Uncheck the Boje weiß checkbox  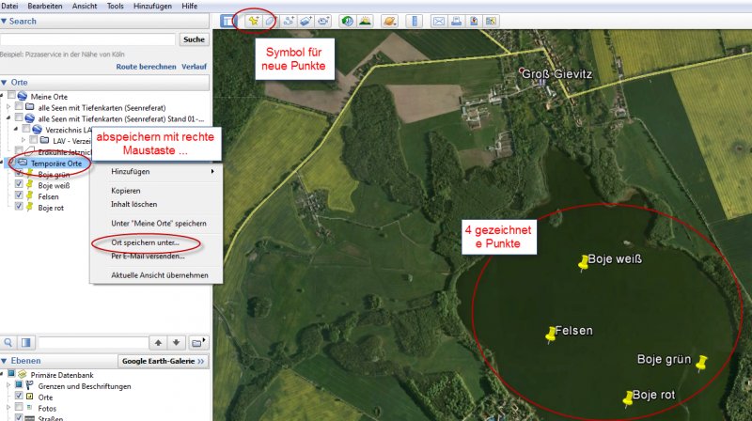pos(19,184)
